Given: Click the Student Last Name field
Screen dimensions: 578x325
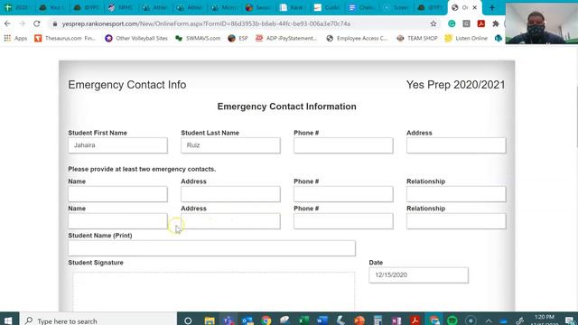Looking at the screenshot, I should click(231, 145).
